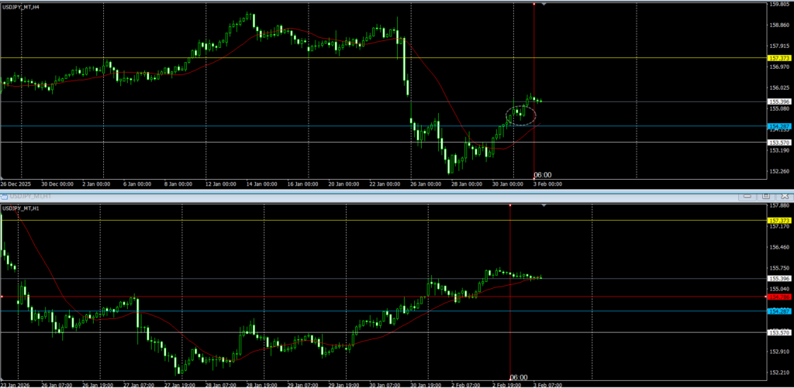Click the 23 Jan 2026 date on H1 axis

point(14,384)
